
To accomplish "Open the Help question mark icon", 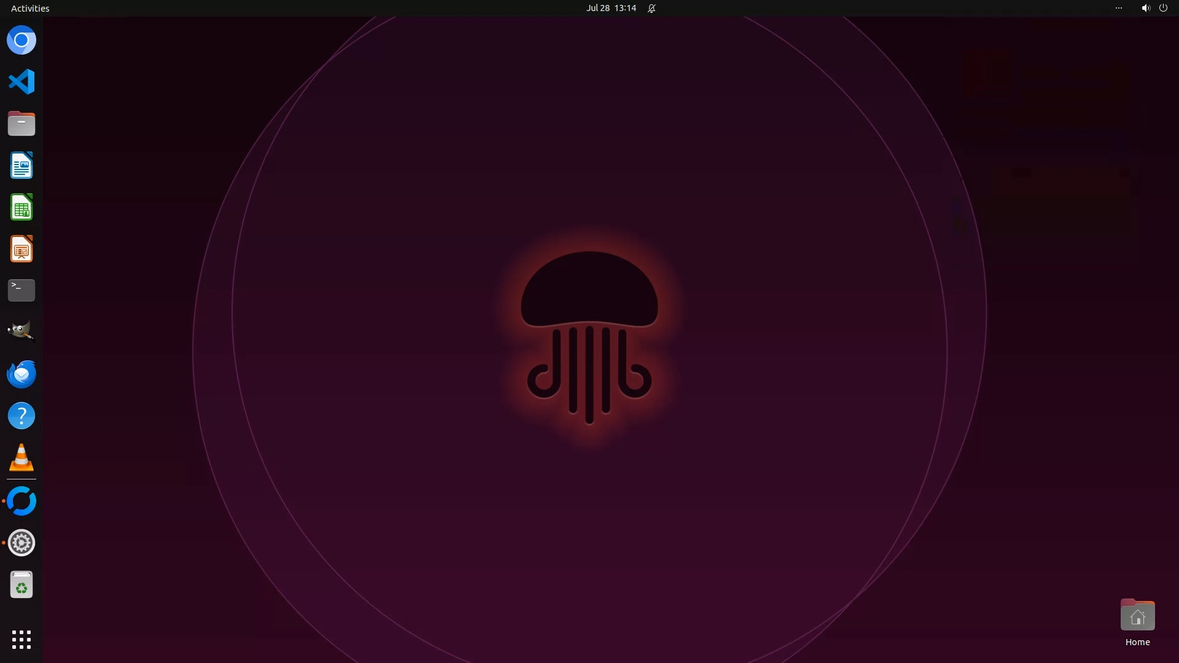I will [x=21, y=416].
